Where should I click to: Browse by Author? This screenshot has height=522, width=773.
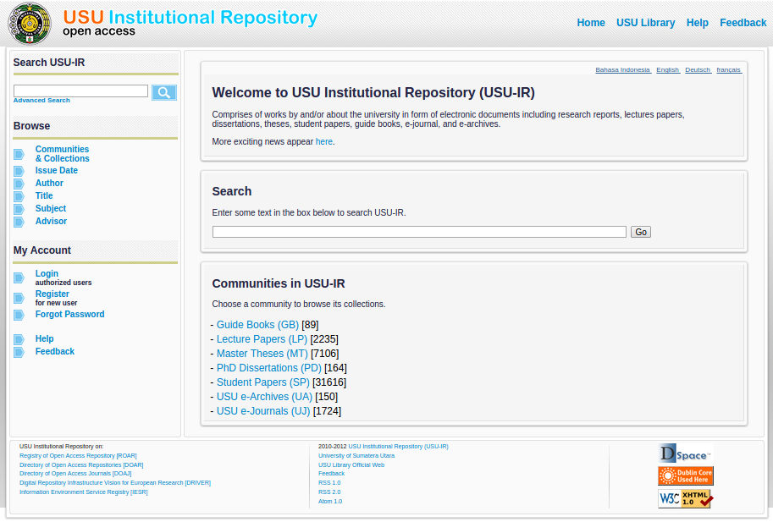tap(49, 184)
